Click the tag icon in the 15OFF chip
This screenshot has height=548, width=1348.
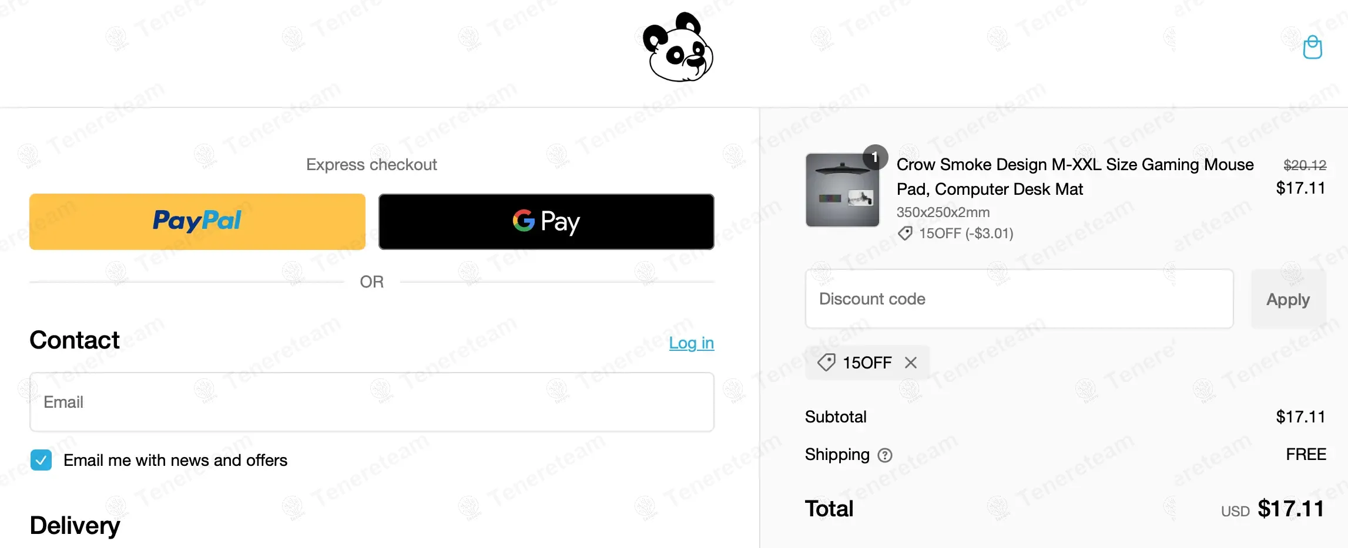826,363
